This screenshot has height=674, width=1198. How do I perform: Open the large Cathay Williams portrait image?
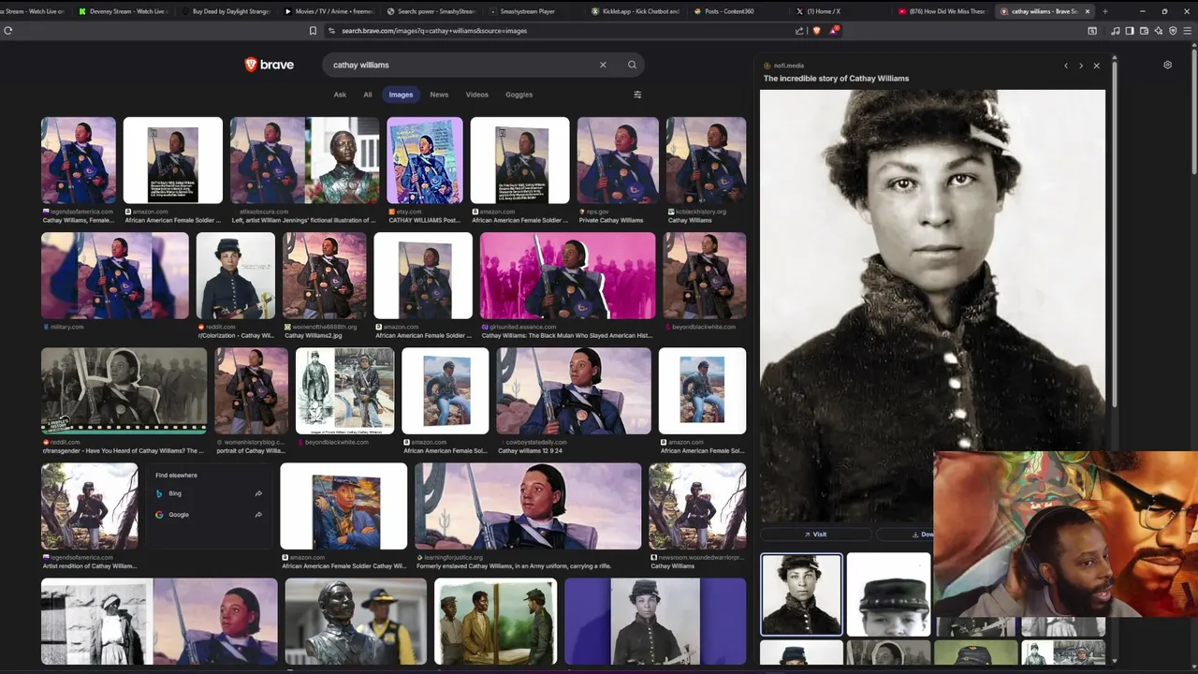click(x=932, y=306)
